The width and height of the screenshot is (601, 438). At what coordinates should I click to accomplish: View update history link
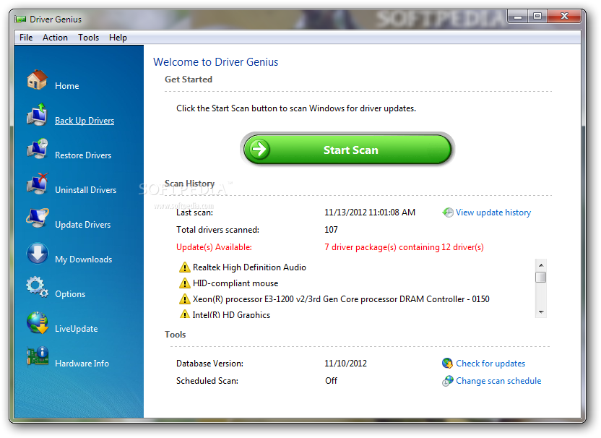point(493,212)
